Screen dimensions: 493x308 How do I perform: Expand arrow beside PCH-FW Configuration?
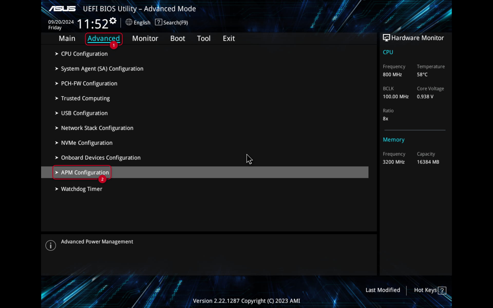point(56,83)
